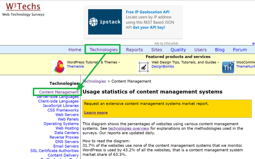Image resolution: width=255 pixels, height=159 pixels.
Task: Click the DesignBombs 'd' icon
Action: coord(144,67)
